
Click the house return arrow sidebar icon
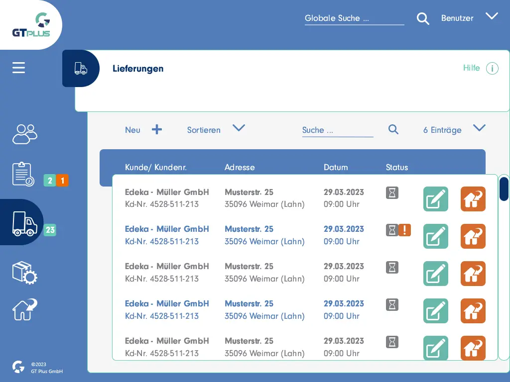(x=25, y=309)
